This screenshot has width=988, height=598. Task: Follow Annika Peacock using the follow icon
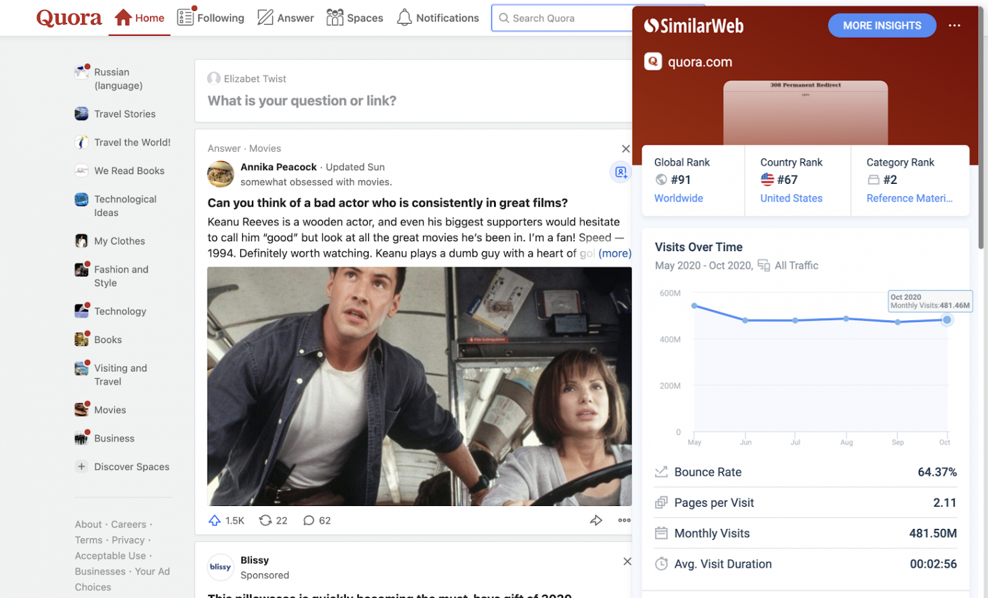(621, 172)
